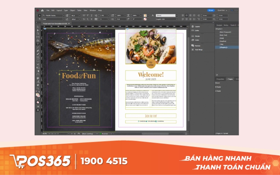Open the Review panel
The height and width of the screenshot is (175, 280).
coord(196,46)
